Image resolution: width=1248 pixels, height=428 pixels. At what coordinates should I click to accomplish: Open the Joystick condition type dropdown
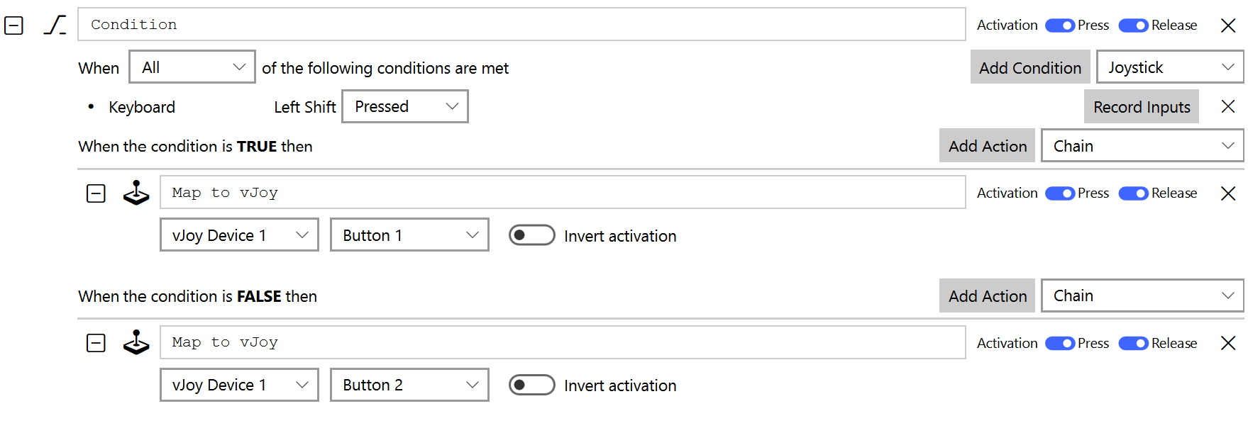coord(1169,67)
